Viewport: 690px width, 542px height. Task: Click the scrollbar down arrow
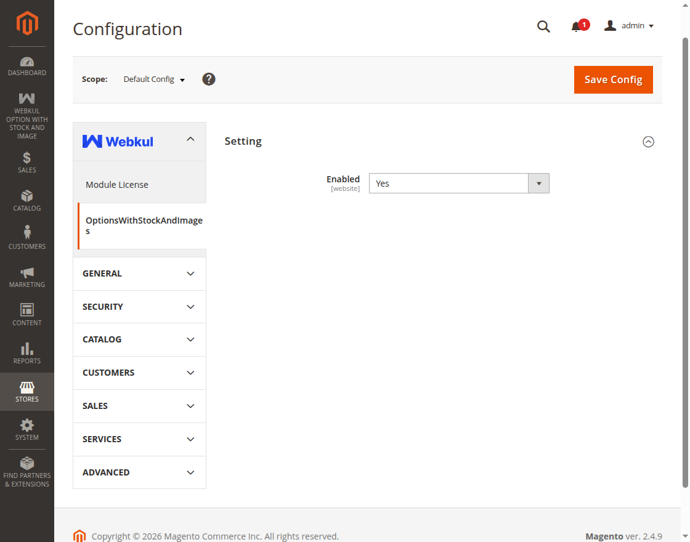pos(685,536)
